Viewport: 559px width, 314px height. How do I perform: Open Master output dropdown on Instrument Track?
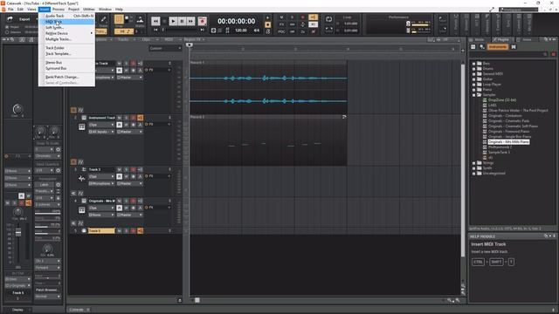(x=129, y=132)
